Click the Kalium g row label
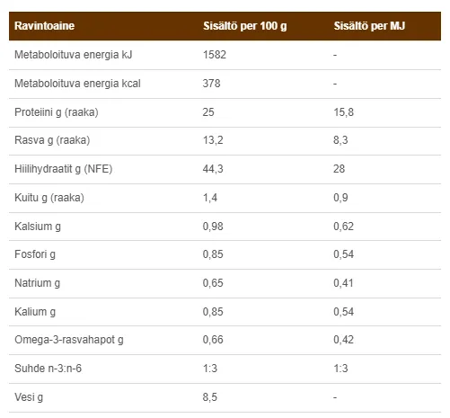 [35, 312]
